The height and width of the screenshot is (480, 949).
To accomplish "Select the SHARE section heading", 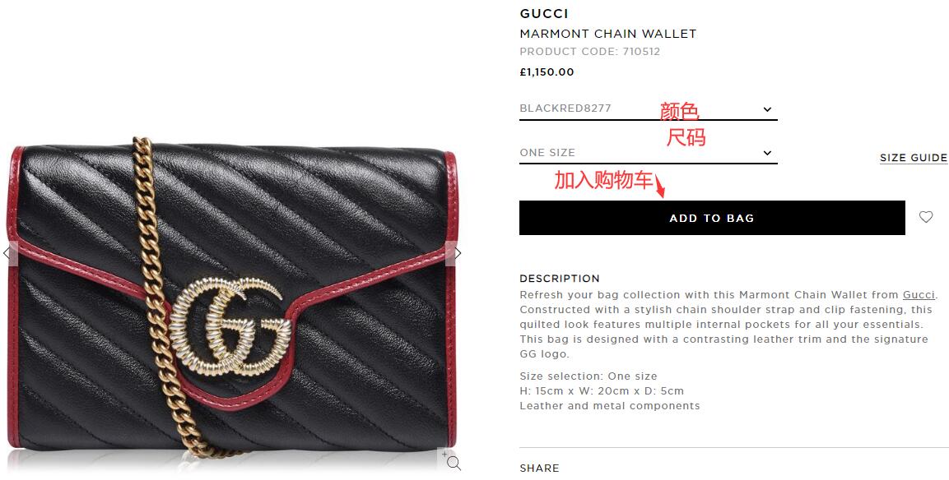I will pos(539,468).
